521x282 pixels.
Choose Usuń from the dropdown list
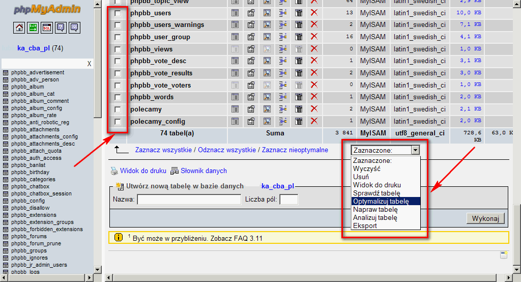[x=386, y=177]
